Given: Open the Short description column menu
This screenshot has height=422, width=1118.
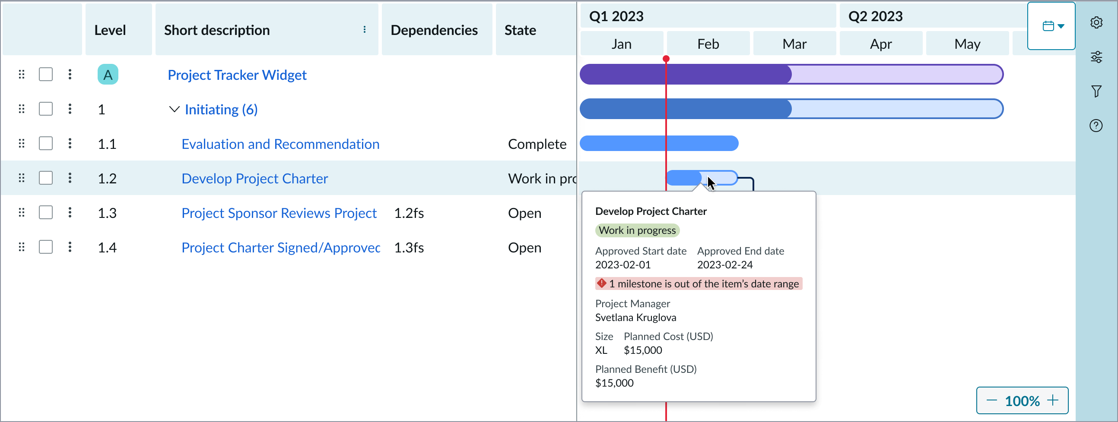Looking at the screenshot, I should [x=365, y=29].
